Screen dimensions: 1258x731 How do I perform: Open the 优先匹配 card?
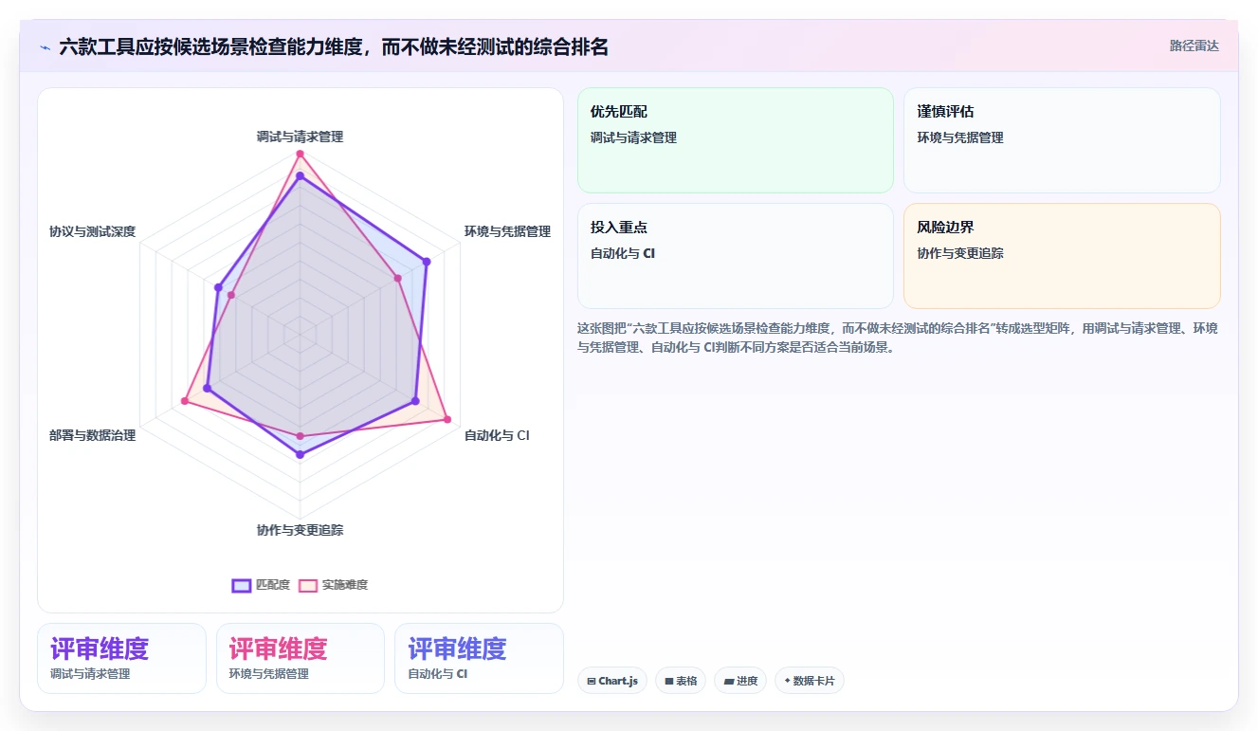coord(736,140)
